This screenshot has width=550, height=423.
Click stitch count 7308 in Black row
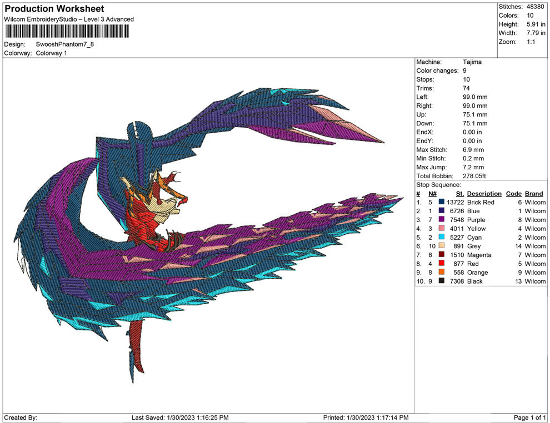coord(457,281)
